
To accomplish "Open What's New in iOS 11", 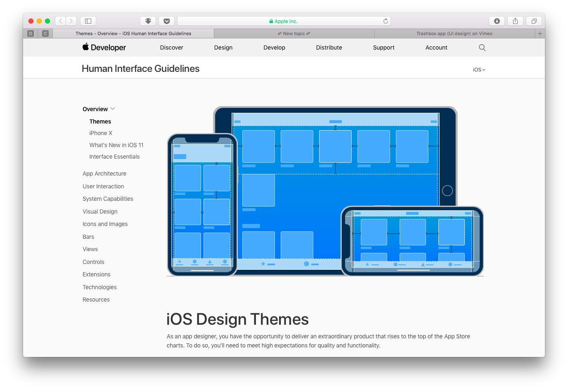I will point(116,145).
